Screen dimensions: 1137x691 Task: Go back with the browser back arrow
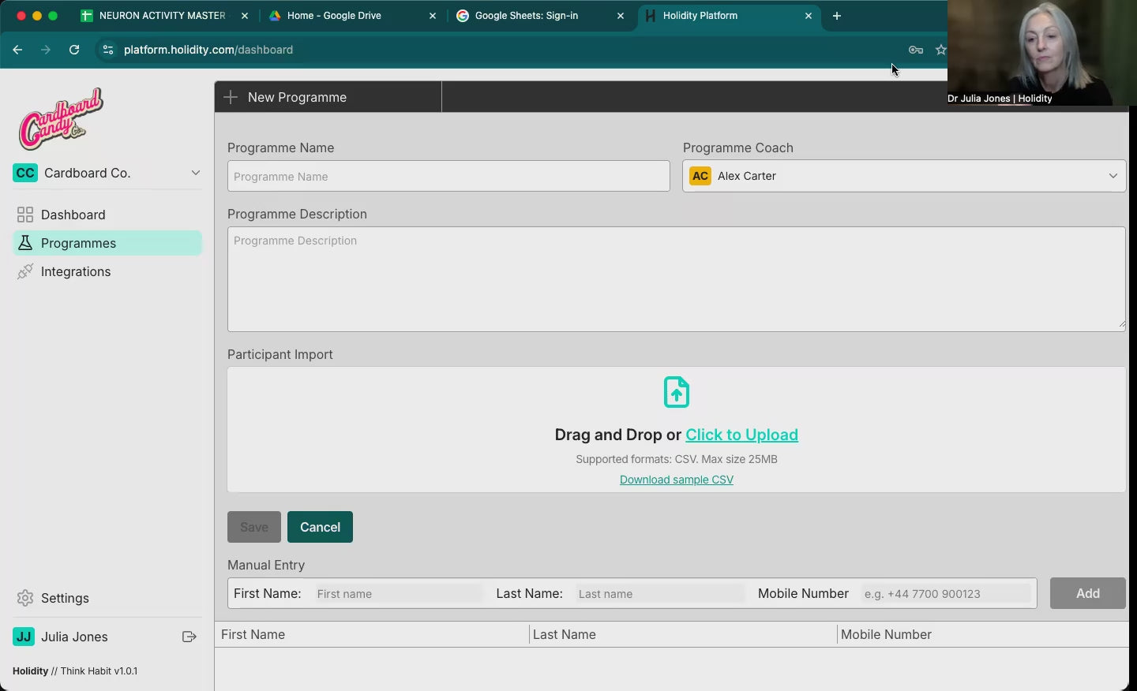click(17, 50)
